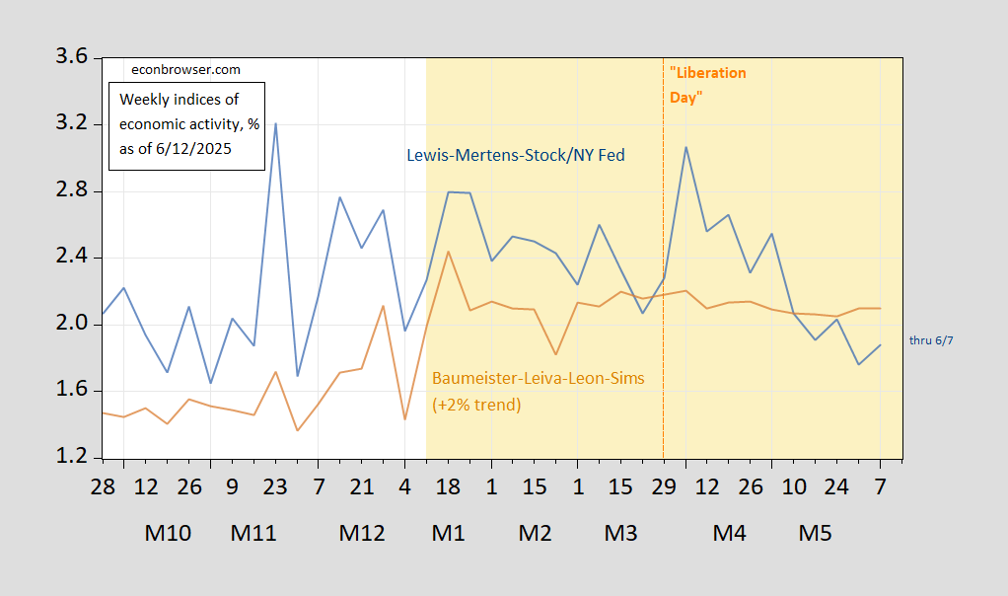Screen dimensions: 1008x596
Task: Click the M5 month label
Action: pyautogui.click(x=815, y=534)
